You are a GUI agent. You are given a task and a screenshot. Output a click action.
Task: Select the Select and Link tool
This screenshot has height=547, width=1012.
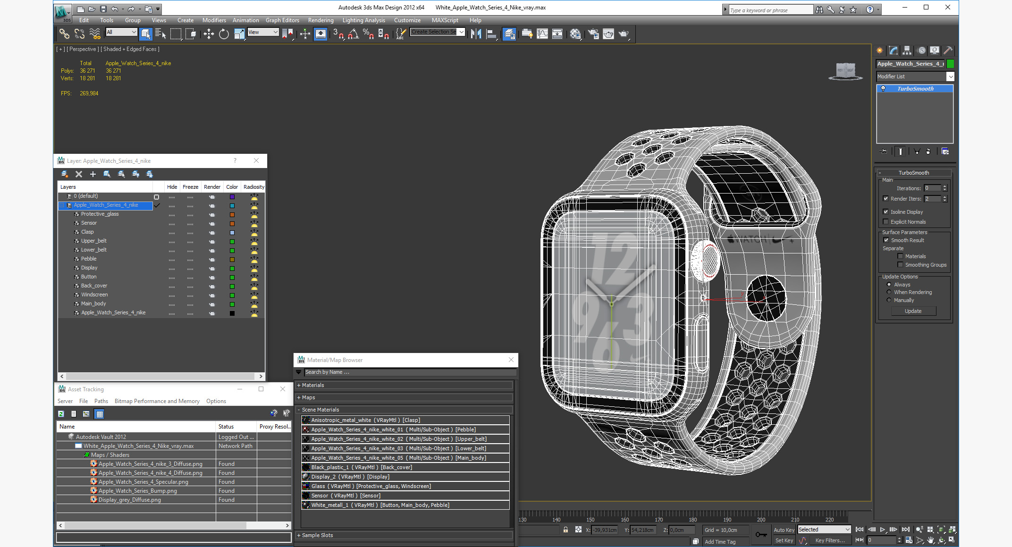(64, 34)
